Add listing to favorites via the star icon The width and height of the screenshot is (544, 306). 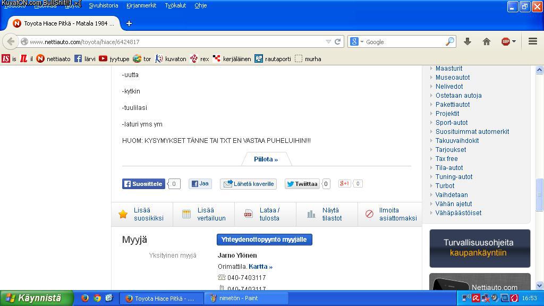pos(123,214)
